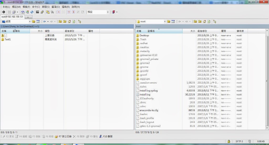Toggle directory tree icon in local pane
Screen dimensions: 269x145
tap(79, 22)
